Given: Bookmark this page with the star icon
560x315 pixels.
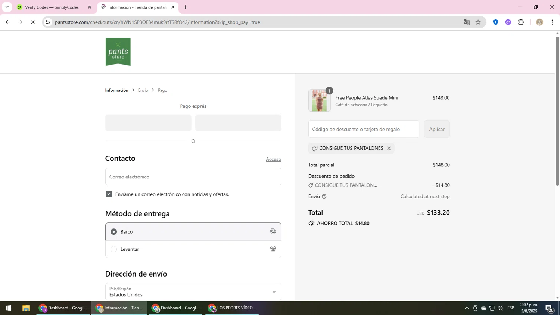Looking at the screenshot, I should [478, 22].
